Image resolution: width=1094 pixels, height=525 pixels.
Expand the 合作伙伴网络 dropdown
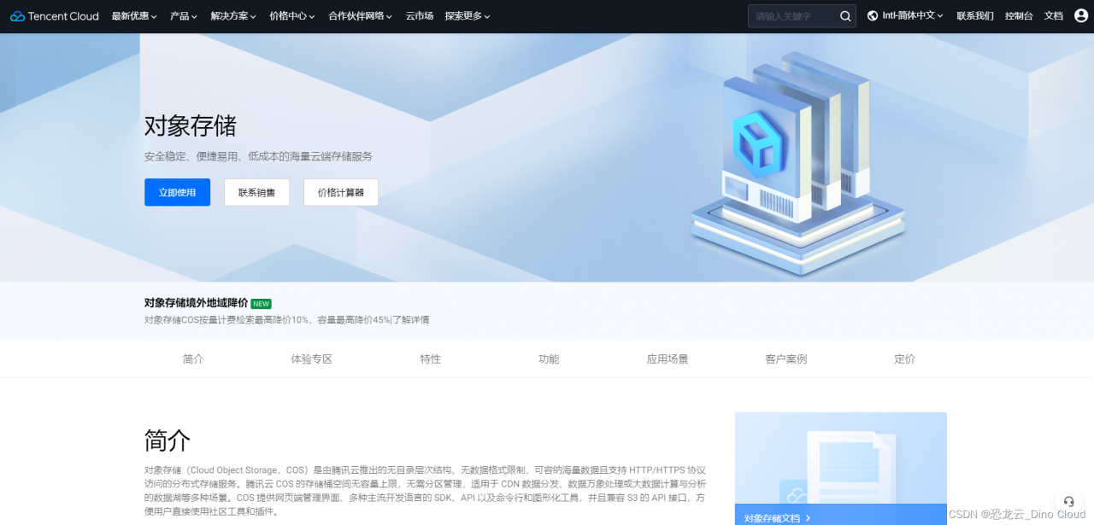[x=358, y=15]
